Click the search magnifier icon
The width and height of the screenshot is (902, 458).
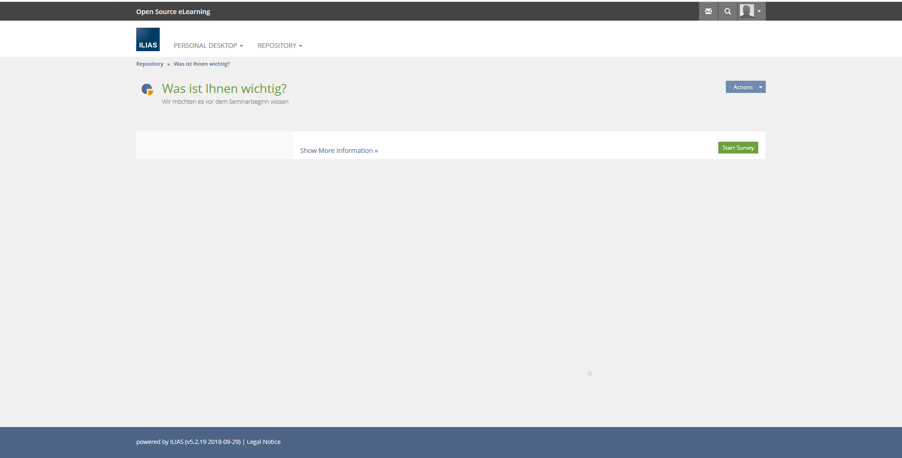tap(728, 11)
